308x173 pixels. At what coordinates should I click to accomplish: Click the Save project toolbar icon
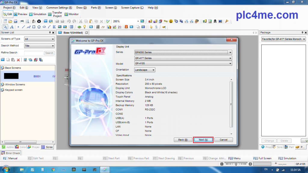click(15, 21)
